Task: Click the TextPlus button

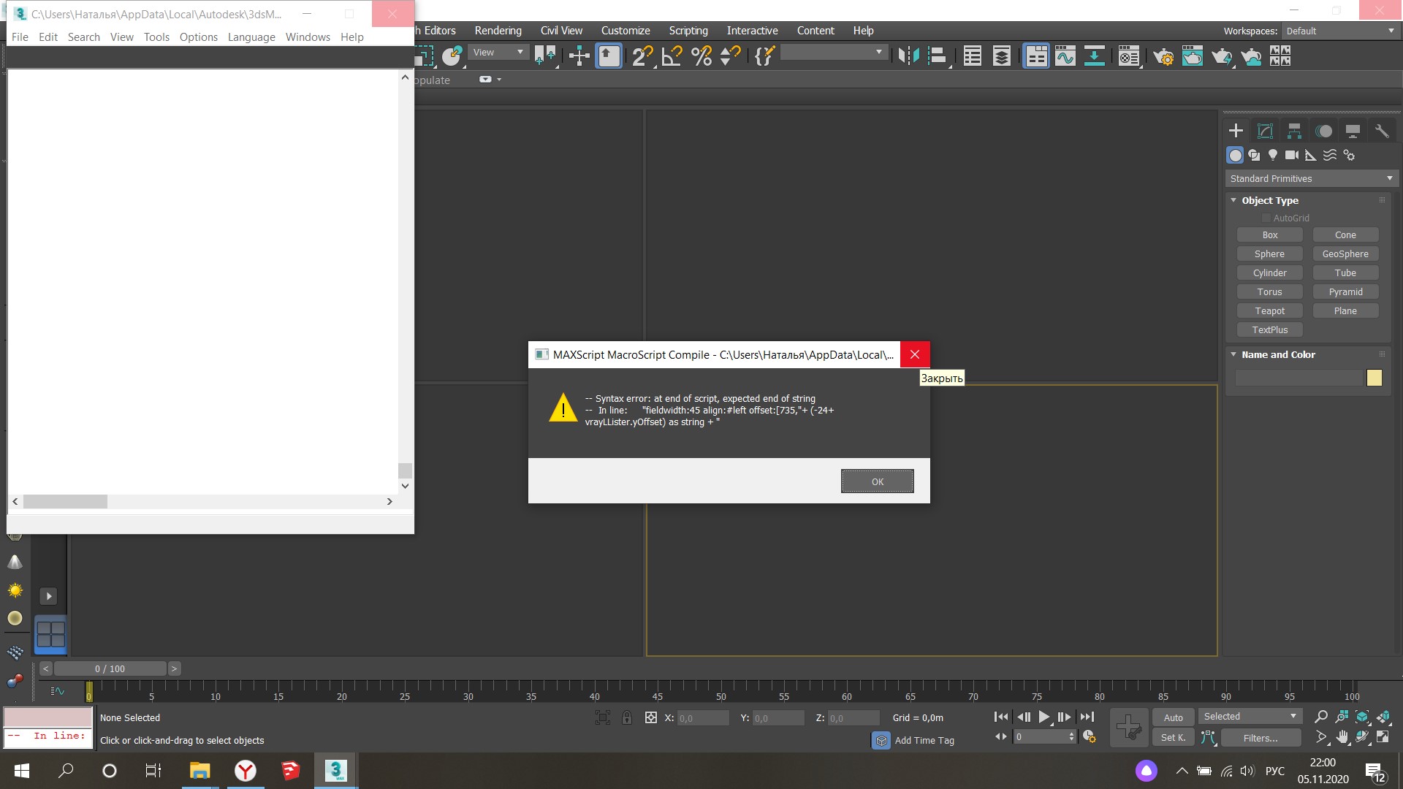Action: pyautogui.click(x=1270, y=330)
